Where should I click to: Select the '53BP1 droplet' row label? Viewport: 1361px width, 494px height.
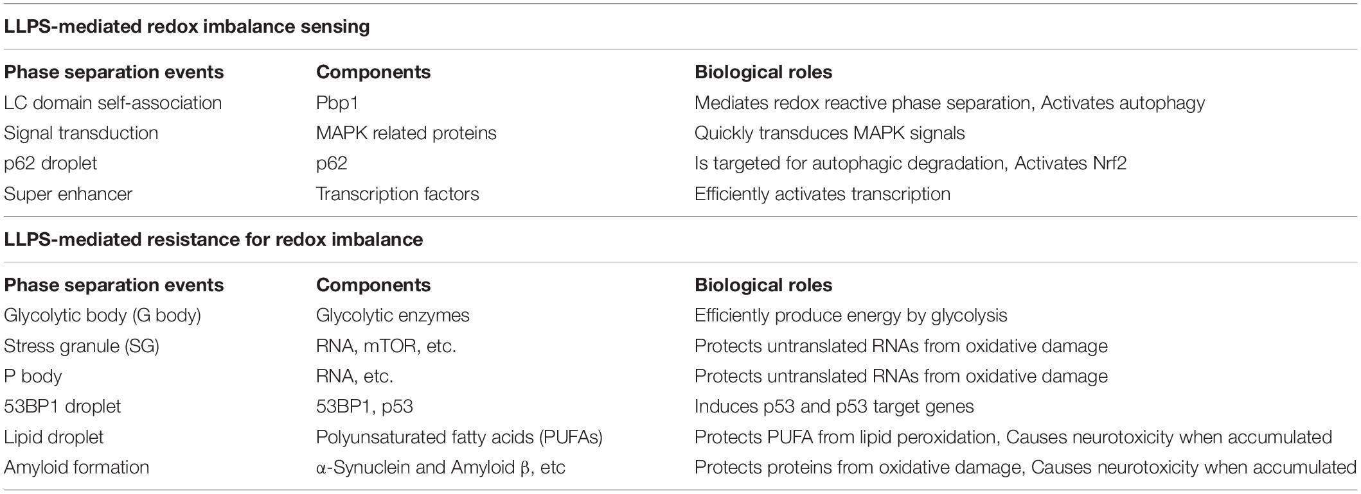[62, 407]
